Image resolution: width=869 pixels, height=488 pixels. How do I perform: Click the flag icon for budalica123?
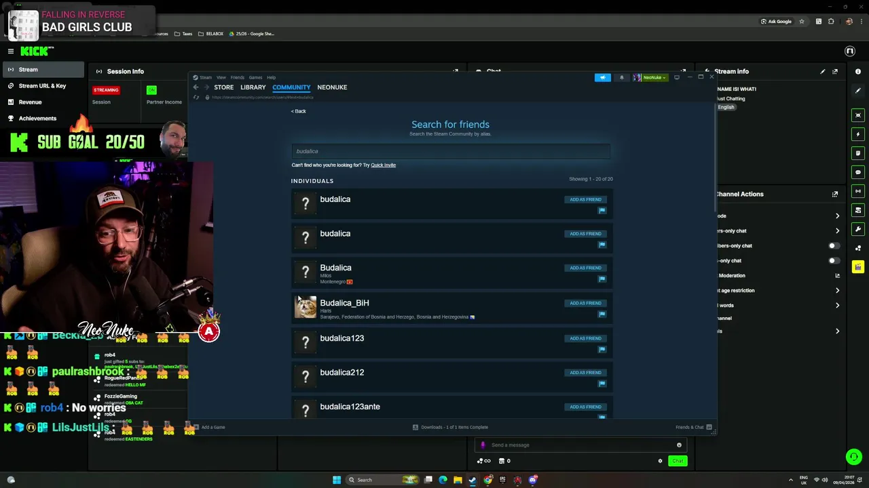point(602,349)
